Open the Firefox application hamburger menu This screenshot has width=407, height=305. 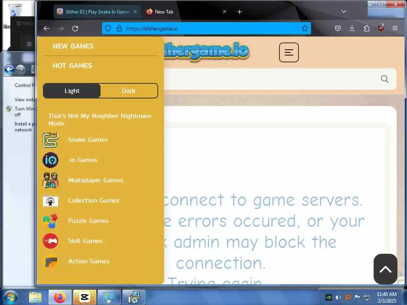(395, 28)
